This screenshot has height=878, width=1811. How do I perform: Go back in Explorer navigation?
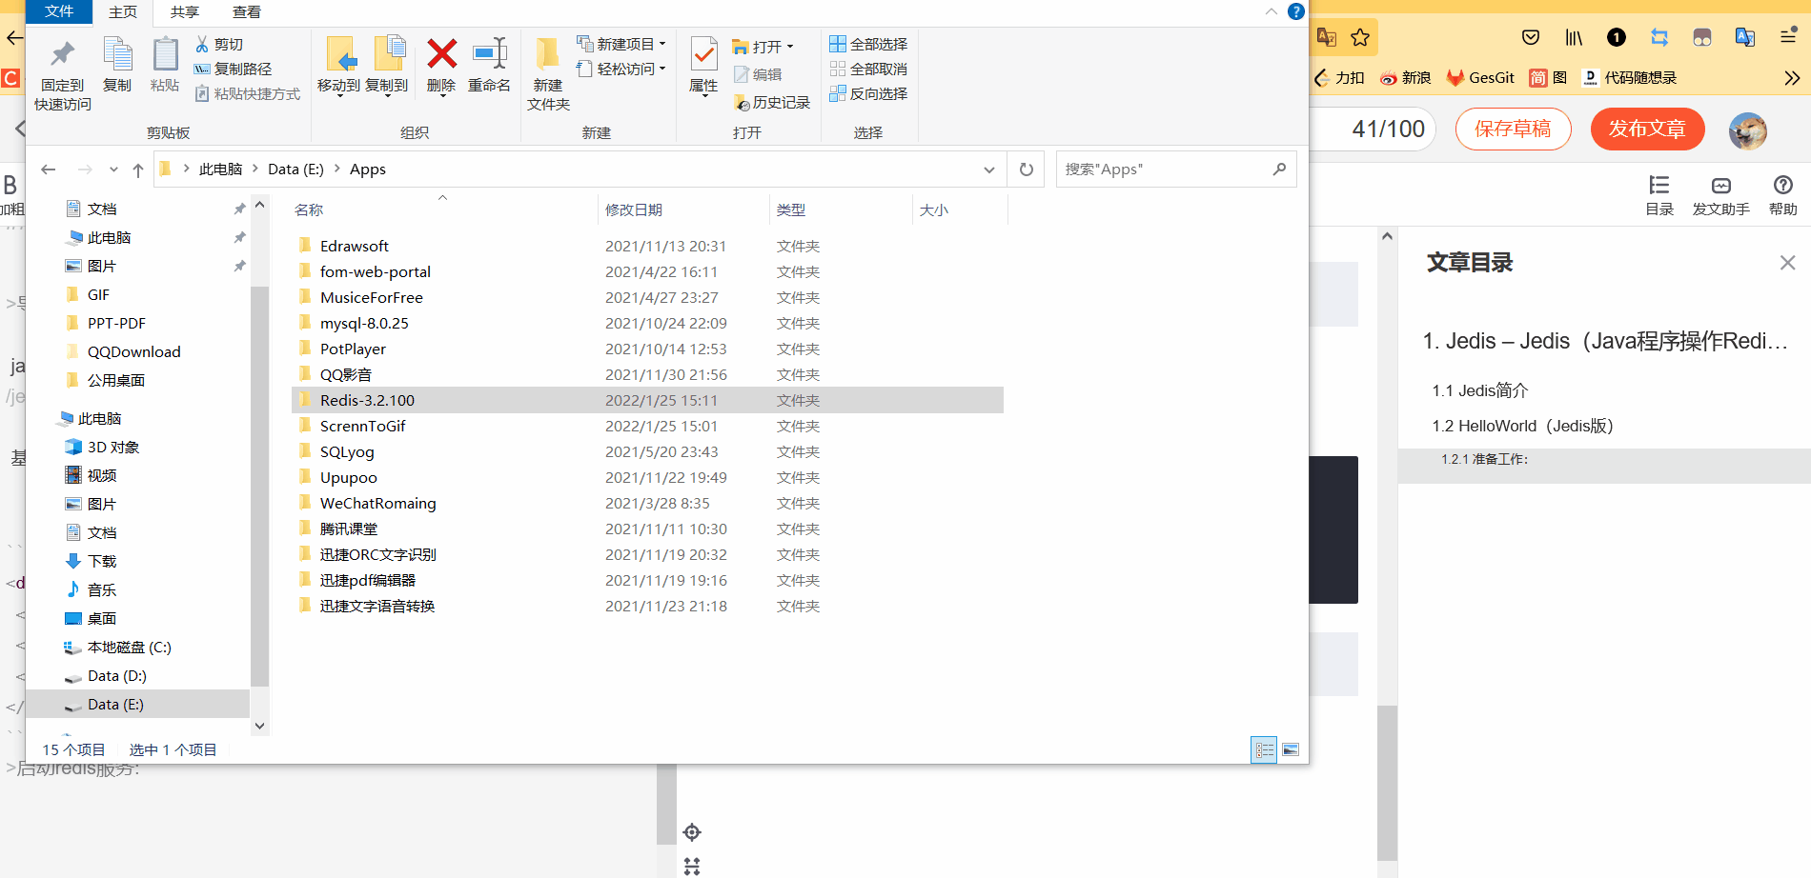[49, 170]
